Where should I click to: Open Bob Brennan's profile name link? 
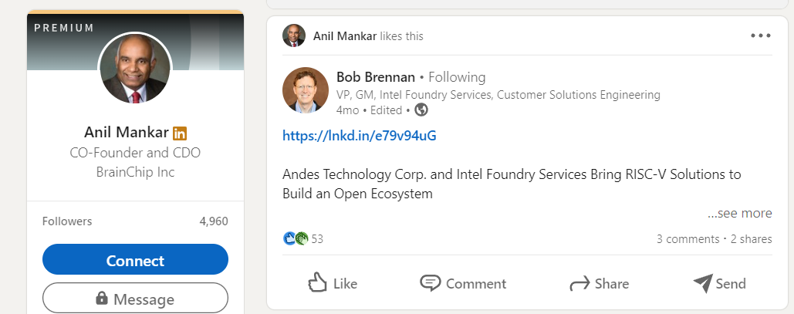(x=376, y=77)
